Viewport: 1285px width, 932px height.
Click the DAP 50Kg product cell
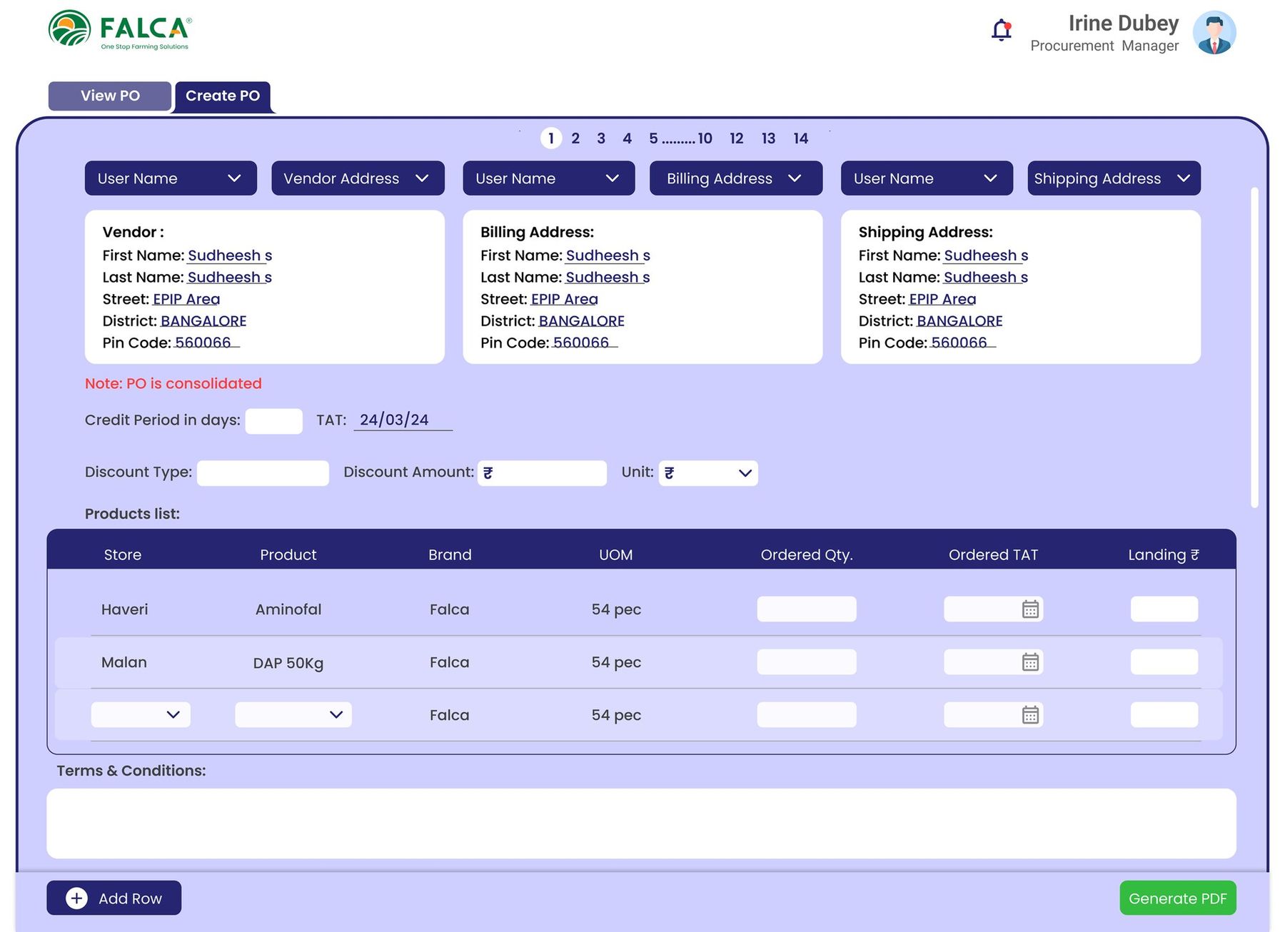(x=288, y=663)
